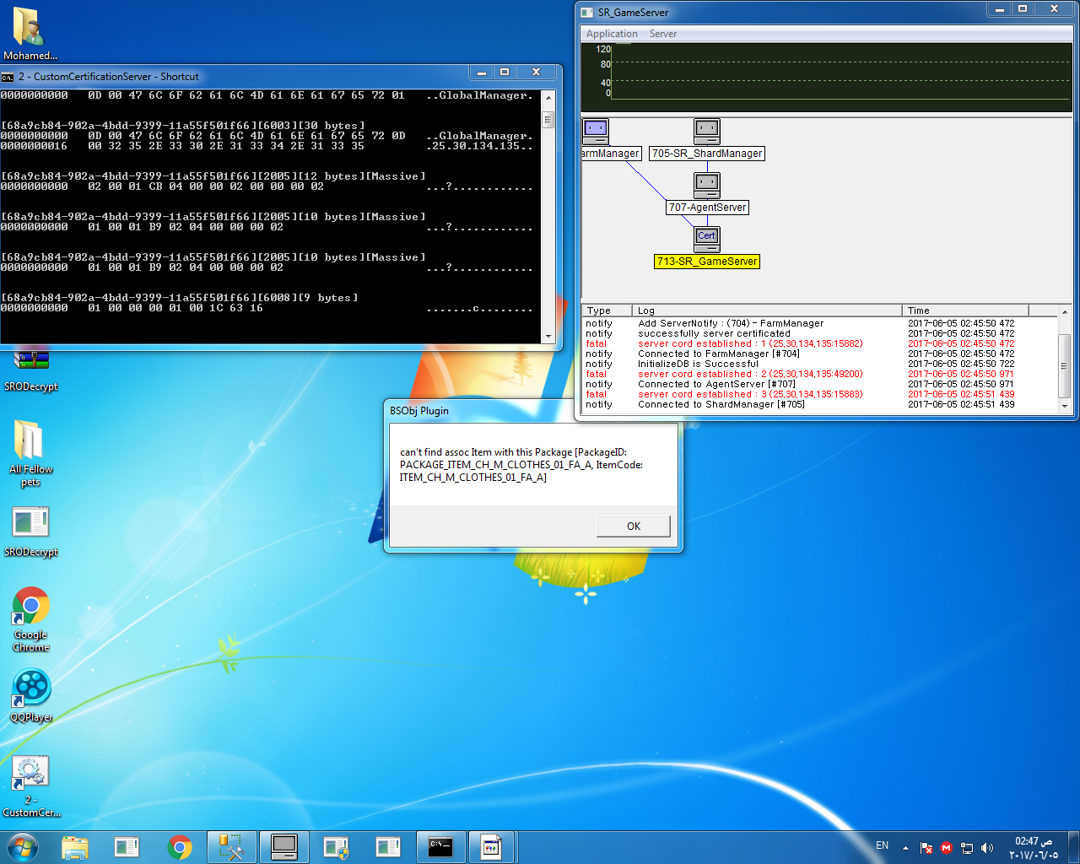
Task: Click the Cert node icon
Action: [x=706, y=240]
